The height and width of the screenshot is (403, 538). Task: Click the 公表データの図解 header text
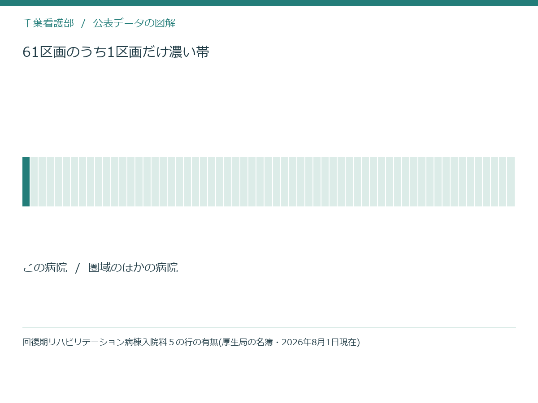click(x=134, y=23)
